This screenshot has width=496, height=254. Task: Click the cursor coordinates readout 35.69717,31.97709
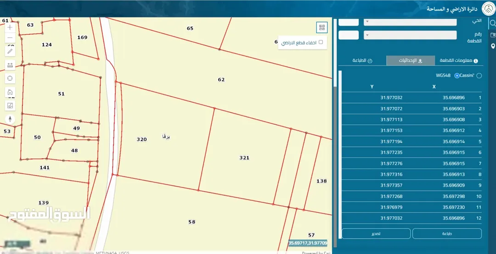coord(307,243)
